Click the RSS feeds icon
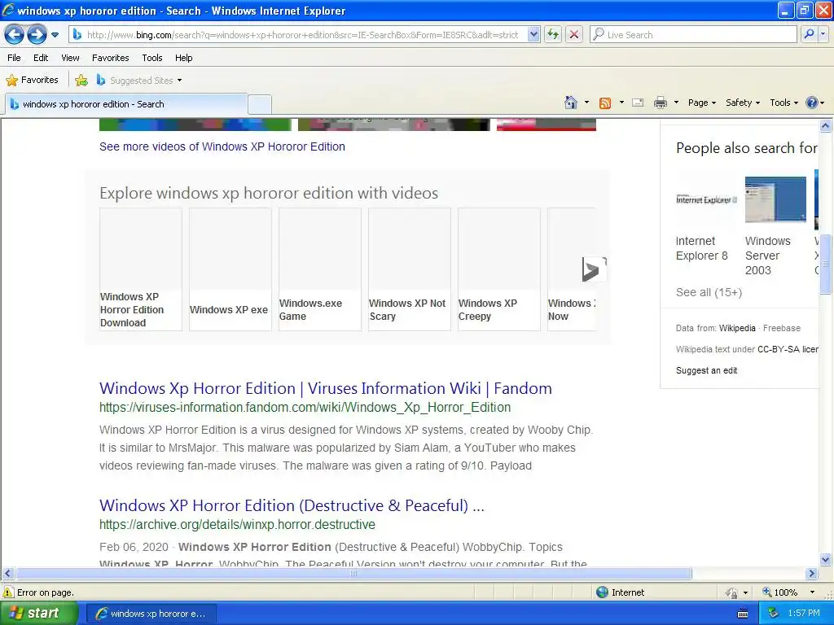834x625 pixels. (x=605, y=103)
